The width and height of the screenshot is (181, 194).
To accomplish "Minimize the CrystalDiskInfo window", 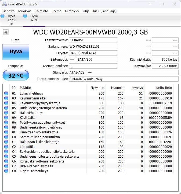I will pos(150,4).
